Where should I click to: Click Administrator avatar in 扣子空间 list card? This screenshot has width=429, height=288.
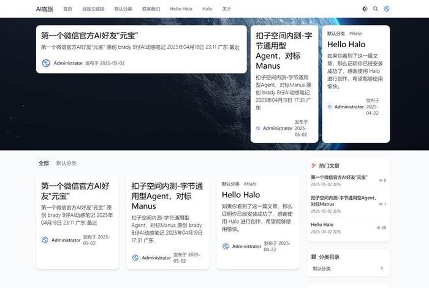point(135,257)
